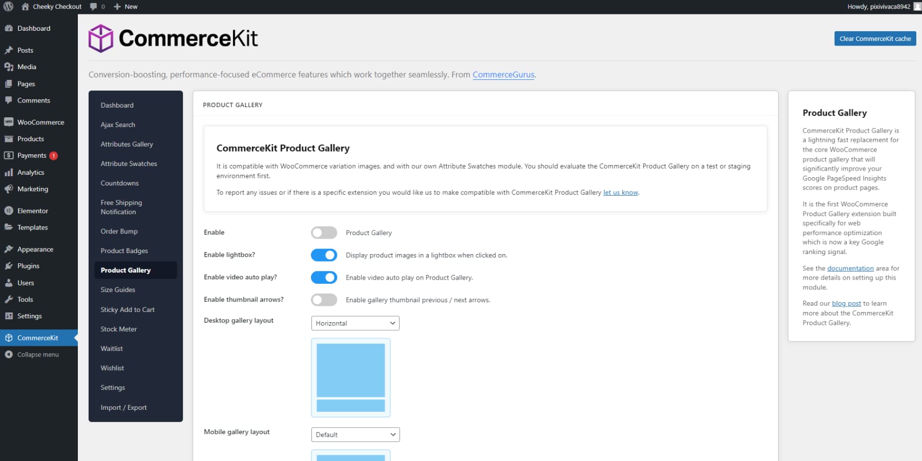Open the Sticky Add to Cart settings
The image size is (922, 461).
coord(128,309)
